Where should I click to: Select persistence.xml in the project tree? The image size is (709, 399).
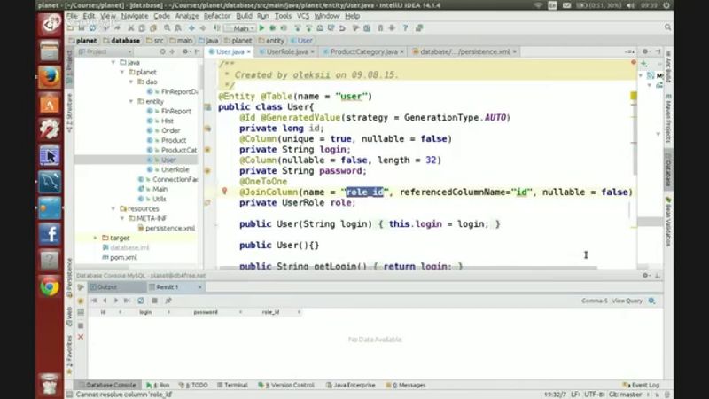pos(170,228)
